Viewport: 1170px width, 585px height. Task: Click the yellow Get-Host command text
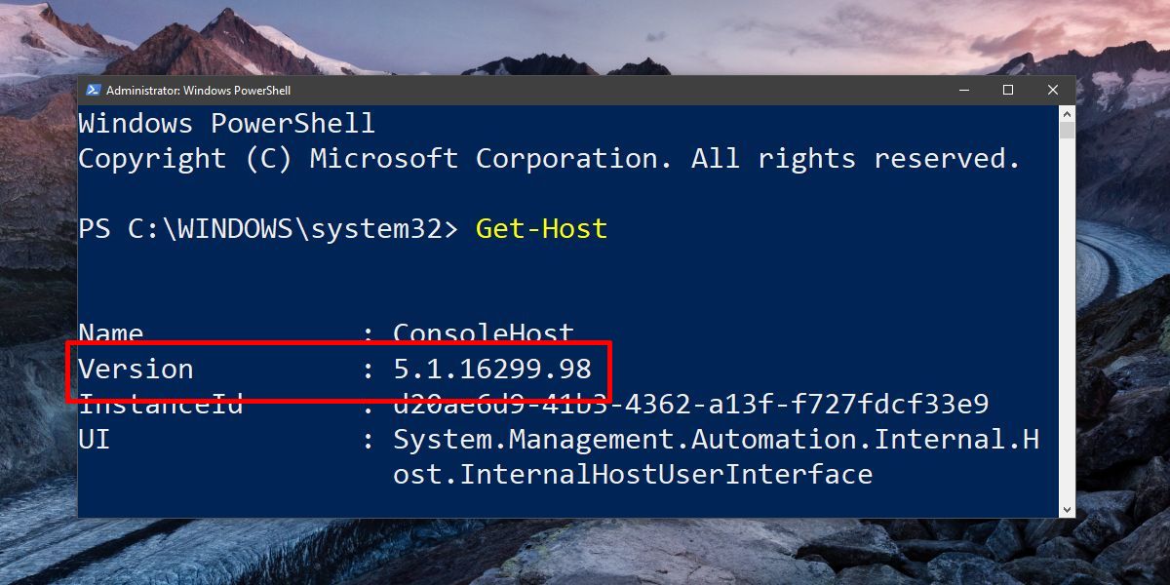[x=541, y=229]
